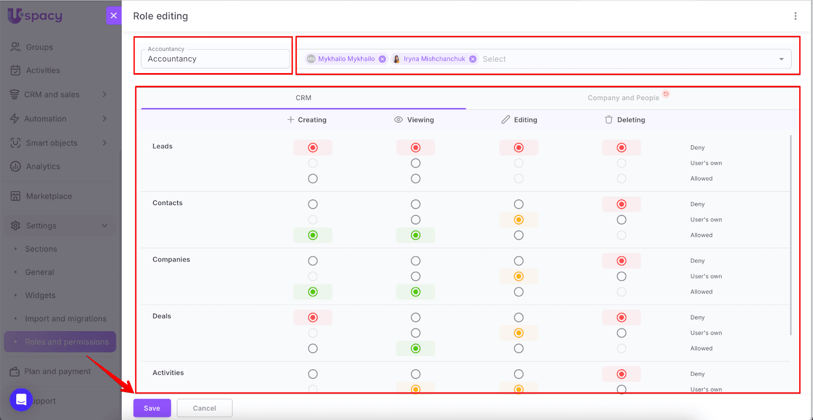Open Sections under Settings

click(41, 249)
